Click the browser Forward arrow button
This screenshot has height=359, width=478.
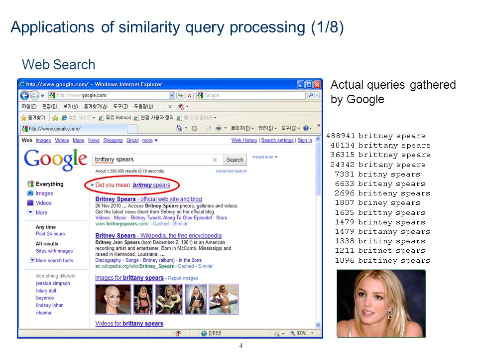pyautogui.click(x=34, y=96)
